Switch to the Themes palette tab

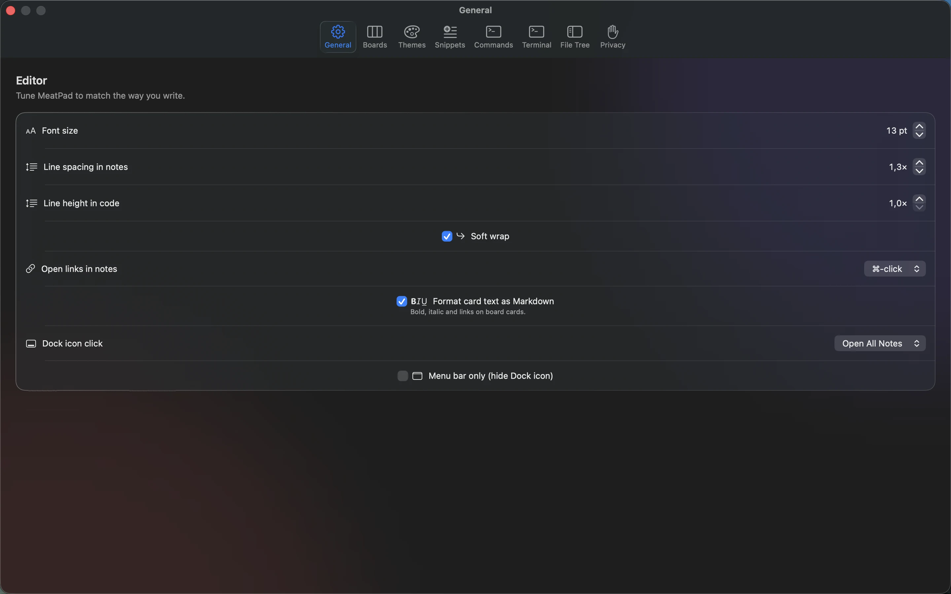click(x=411, y=37)
